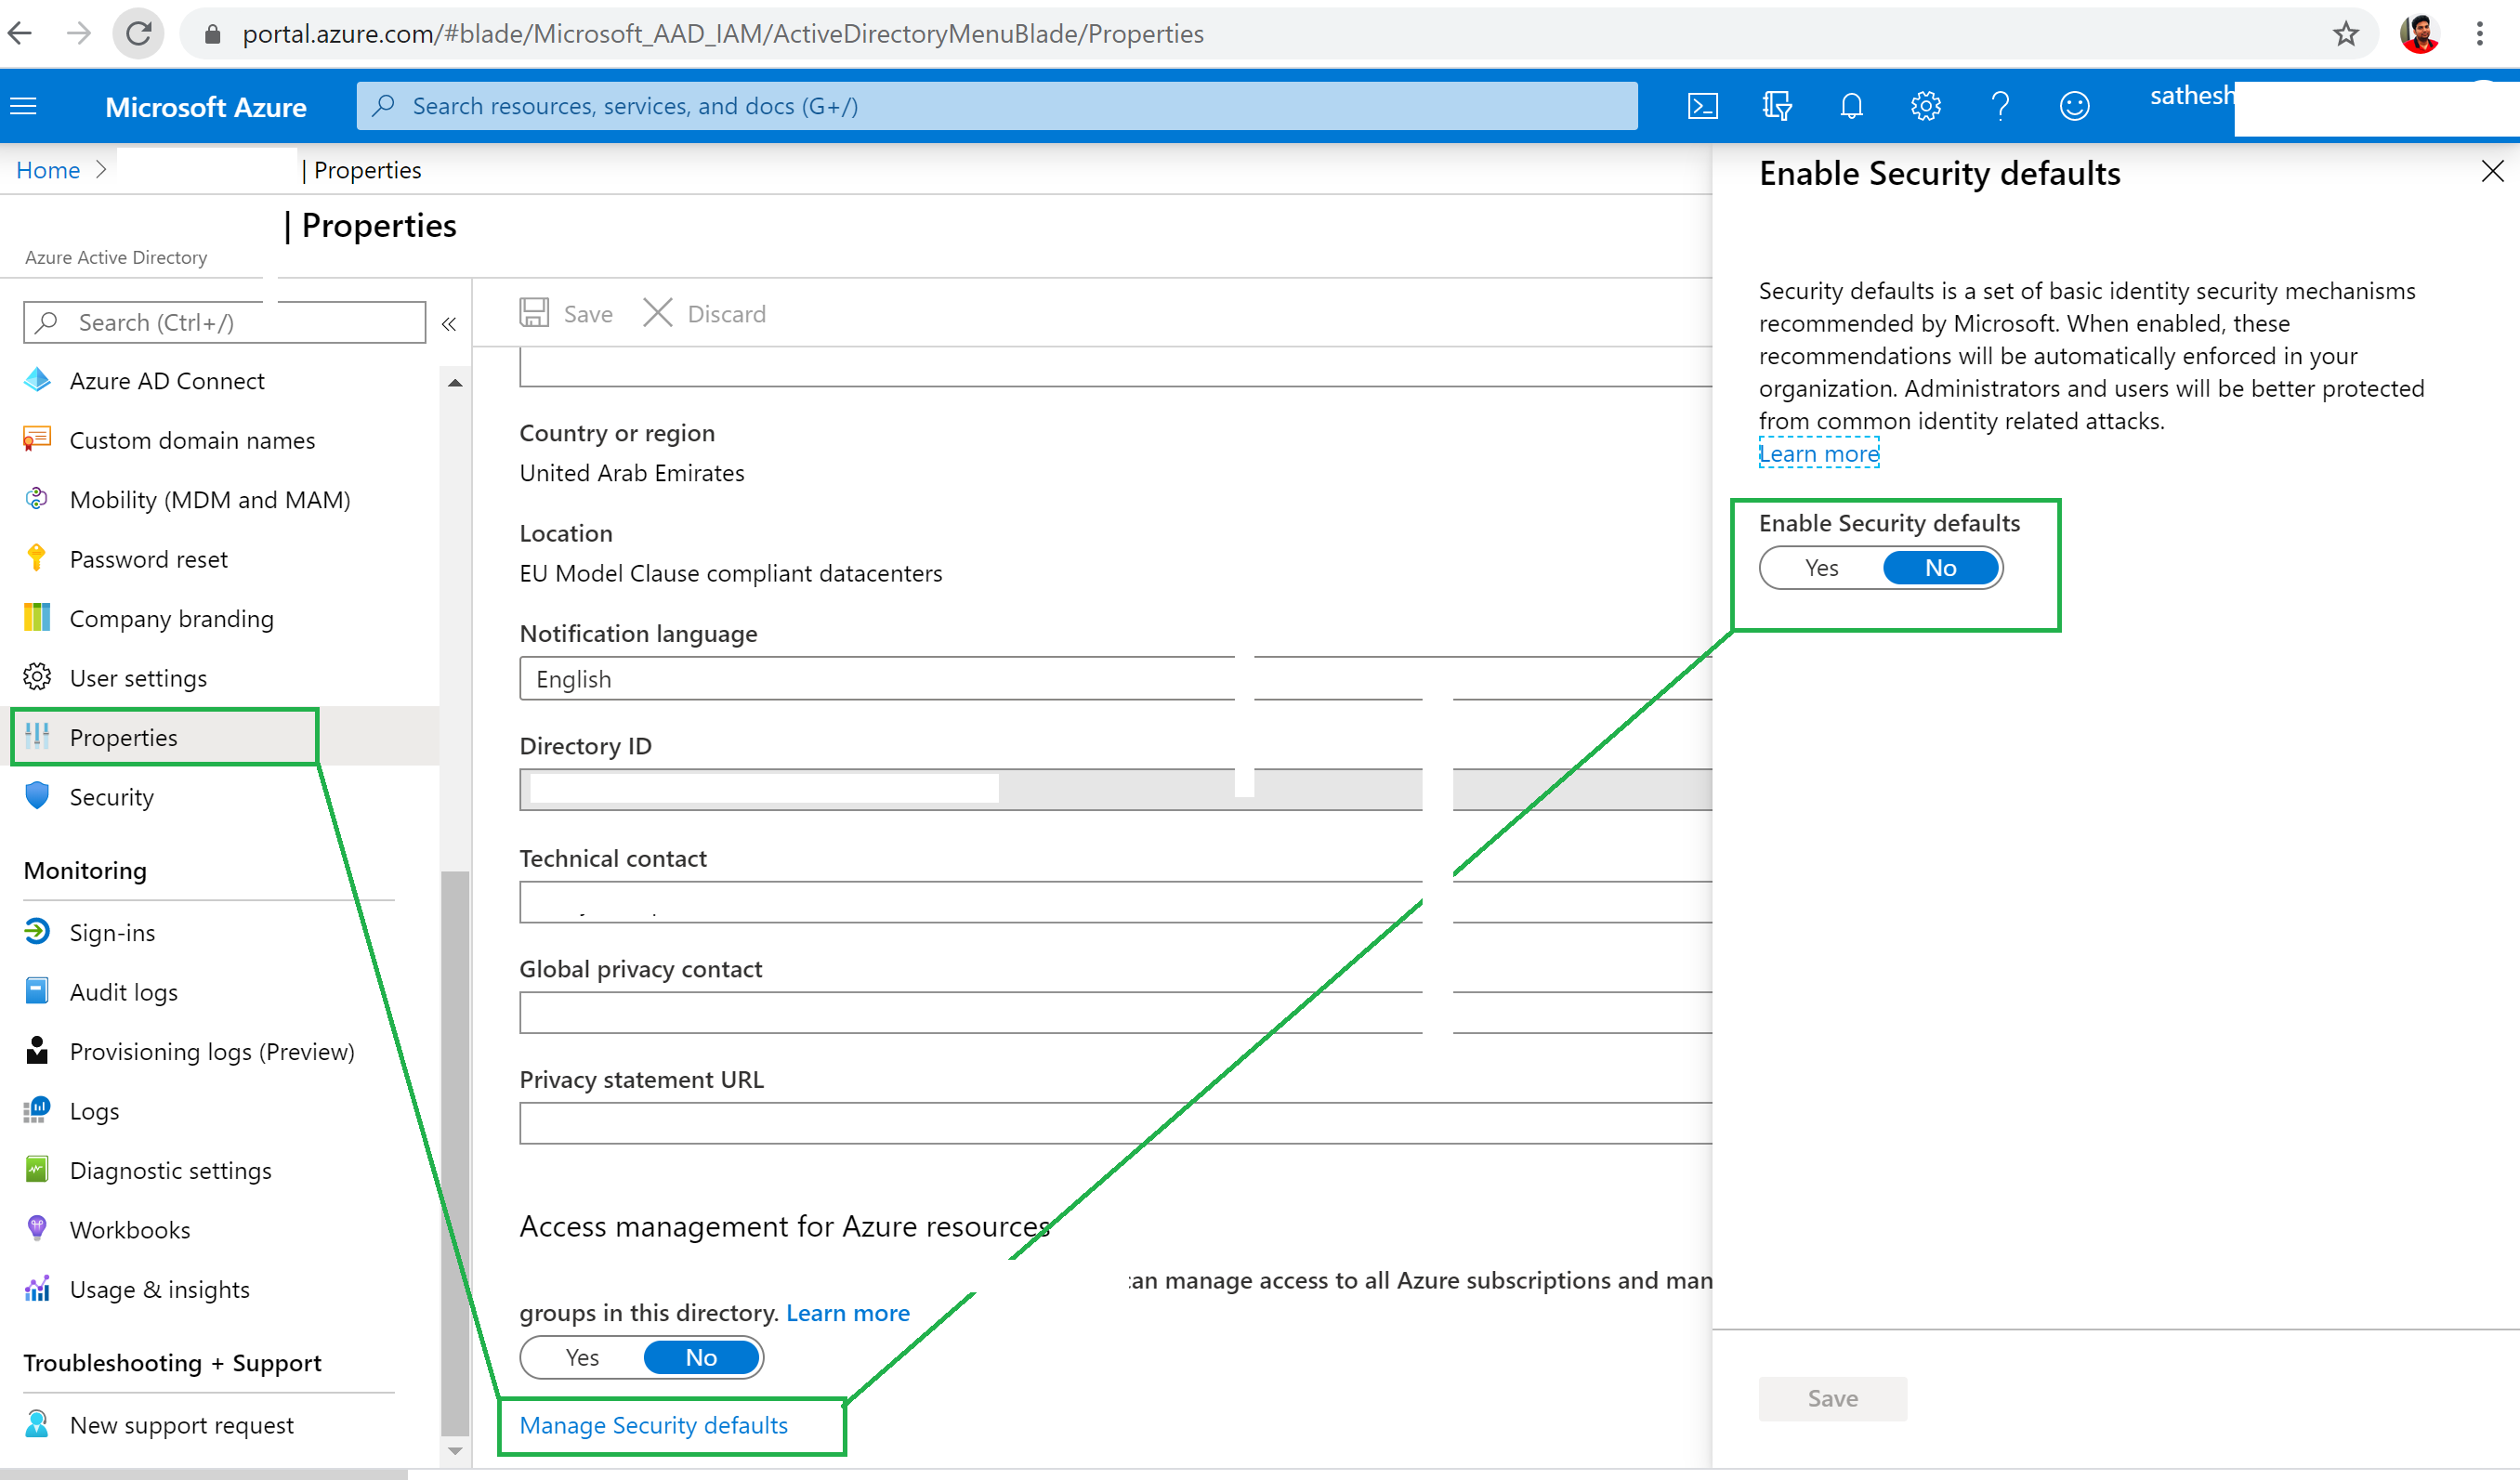Screen dimensions: 2520x1480
Task: Bookmark this page with the star icon
Action: pos(2346,33)
